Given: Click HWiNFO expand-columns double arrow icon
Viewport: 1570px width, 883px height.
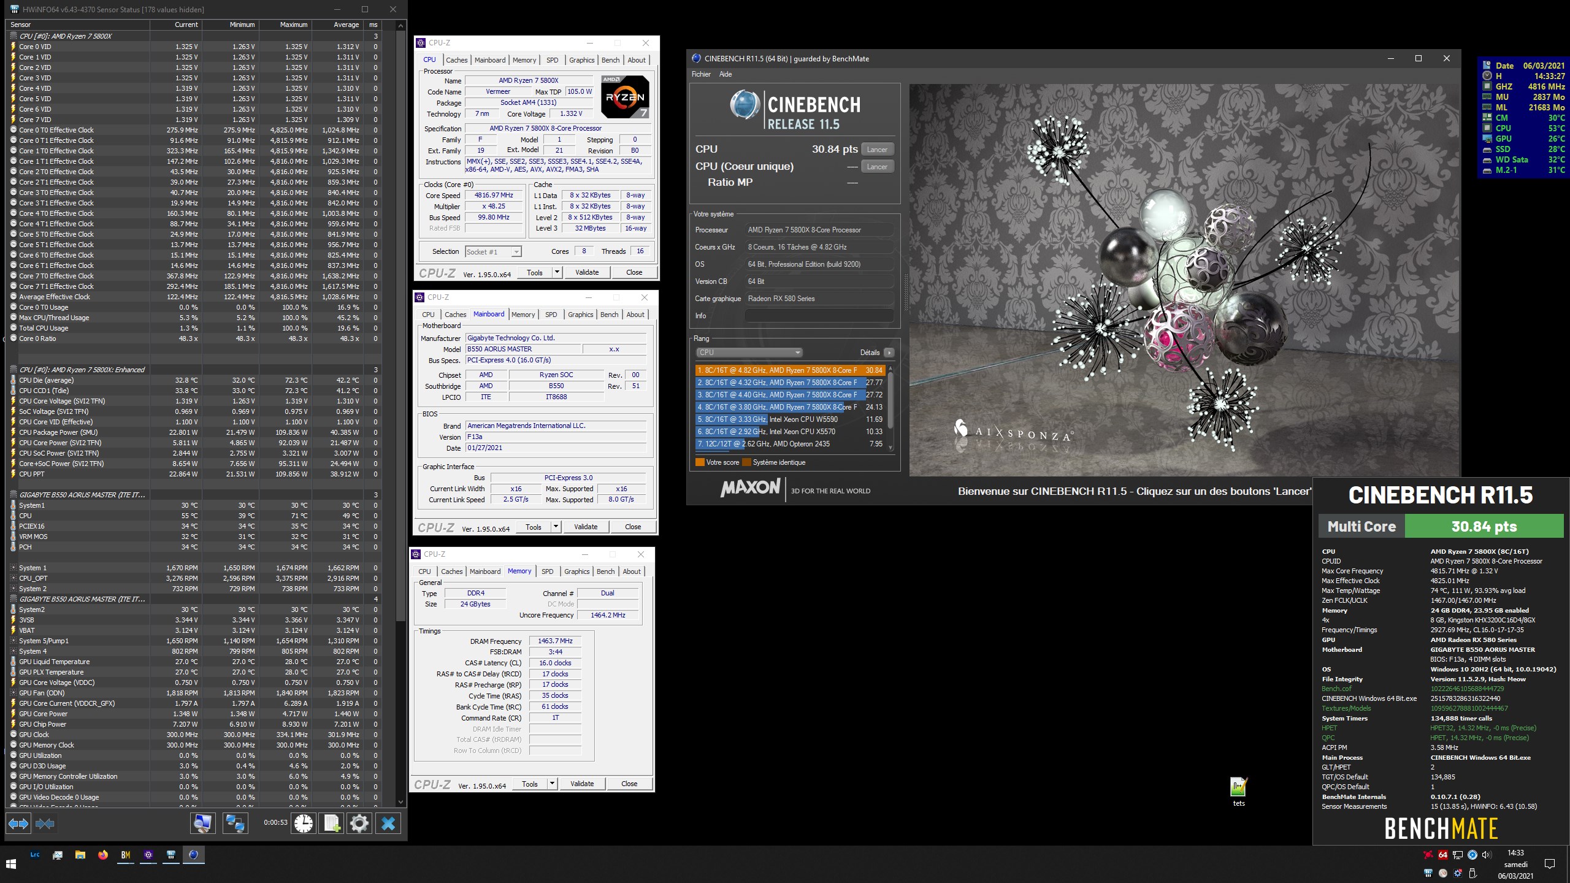Looking at the screenshot, I should (x=18, y=824).
